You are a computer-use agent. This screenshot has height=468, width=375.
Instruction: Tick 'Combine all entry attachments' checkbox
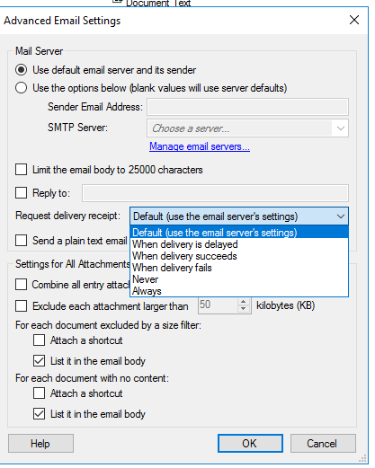(22, 285)
